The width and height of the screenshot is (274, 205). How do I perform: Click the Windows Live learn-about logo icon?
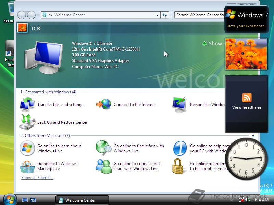(x=27, y=148)
